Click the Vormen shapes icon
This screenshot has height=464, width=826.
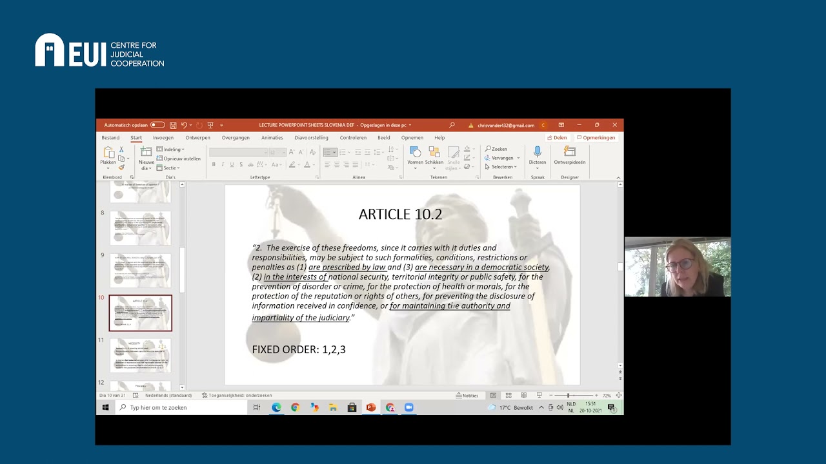click(415, 152)
